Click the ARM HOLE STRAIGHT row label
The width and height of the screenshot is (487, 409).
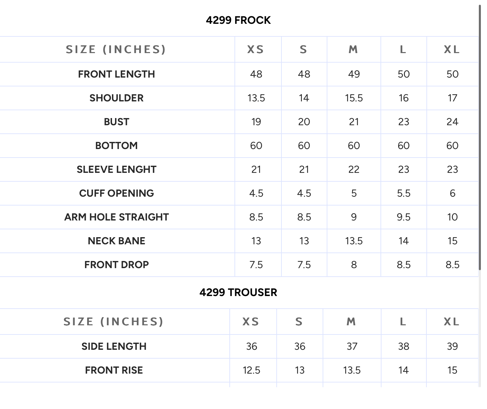[116, 217]
